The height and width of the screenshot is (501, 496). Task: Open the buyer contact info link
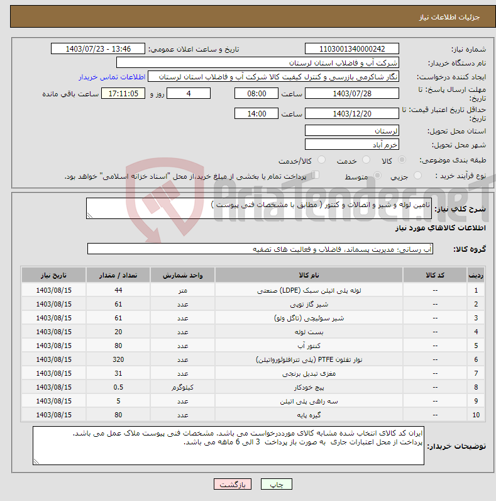point(112,77)
